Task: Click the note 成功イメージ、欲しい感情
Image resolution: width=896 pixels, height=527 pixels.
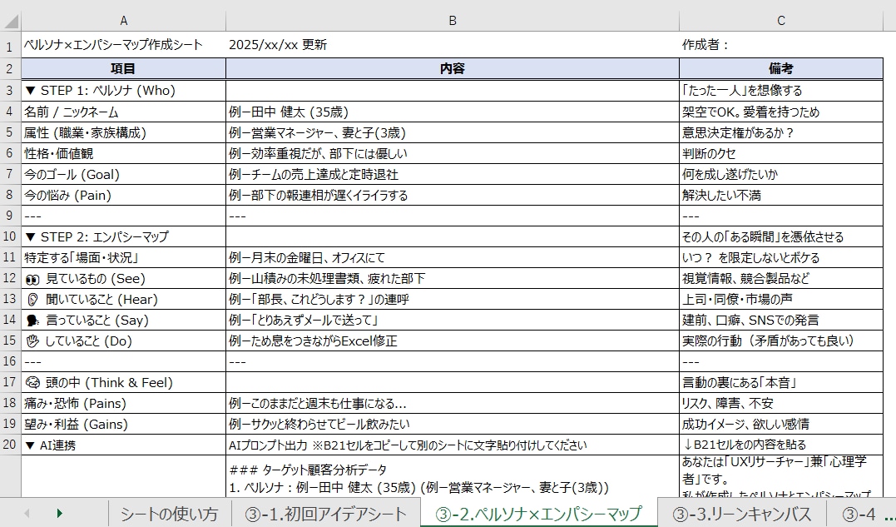Action: (781, 424)
